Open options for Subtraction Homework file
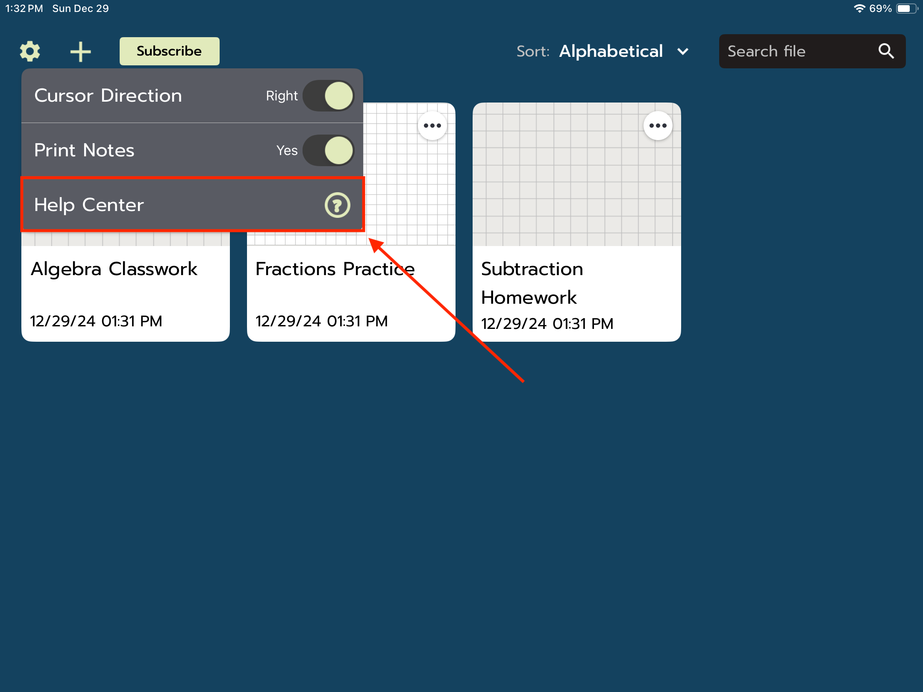Screen dimensions: 923x692 tap(658, 126)
